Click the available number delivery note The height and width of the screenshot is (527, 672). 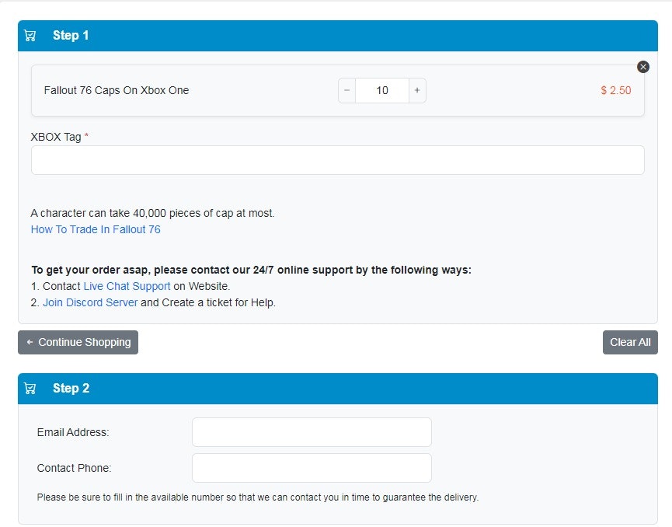coord(258,497)
